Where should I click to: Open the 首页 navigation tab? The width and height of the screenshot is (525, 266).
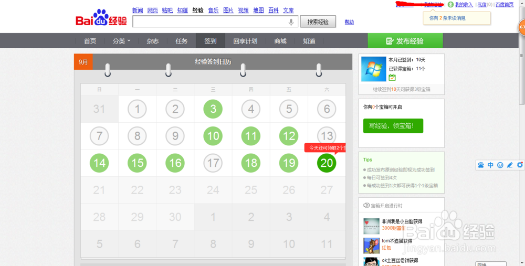coord(90,41)
